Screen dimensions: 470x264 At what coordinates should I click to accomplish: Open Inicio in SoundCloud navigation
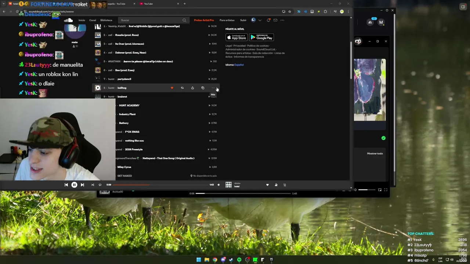coord(82,20)
